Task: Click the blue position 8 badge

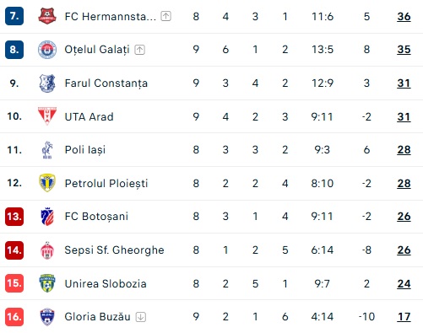Action: (x=14, y=50)
